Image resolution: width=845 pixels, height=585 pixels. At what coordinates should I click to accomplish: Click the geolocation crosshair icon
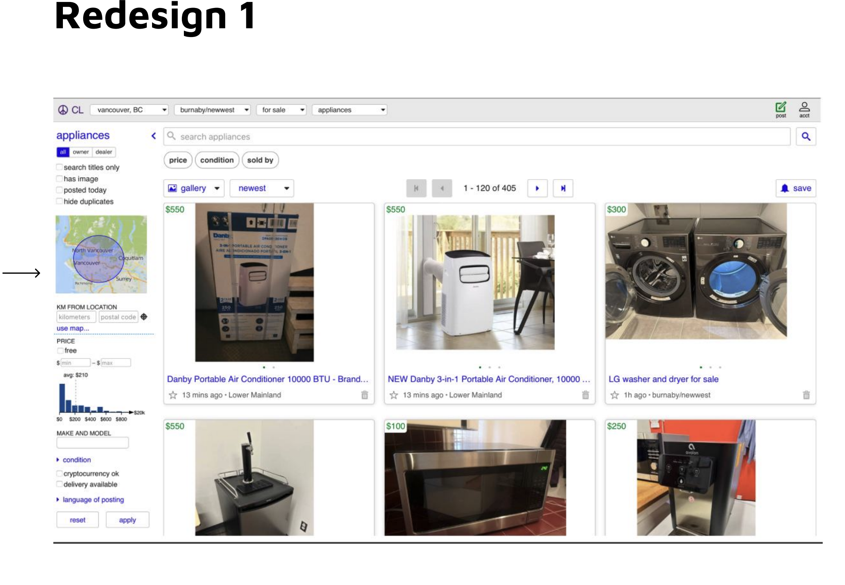click(144, 317)
